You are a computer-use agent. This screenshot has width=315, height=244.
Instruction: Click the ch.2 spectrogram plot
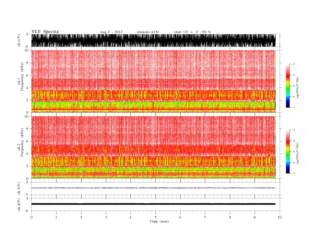[x=153, y=148]
